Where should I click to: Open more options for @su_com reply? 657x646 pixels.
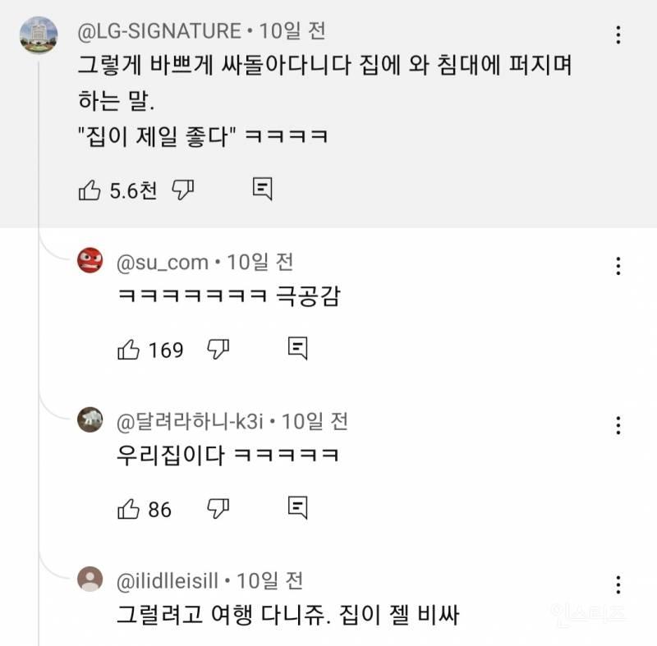pyautogui.click(x=618, y=265)
